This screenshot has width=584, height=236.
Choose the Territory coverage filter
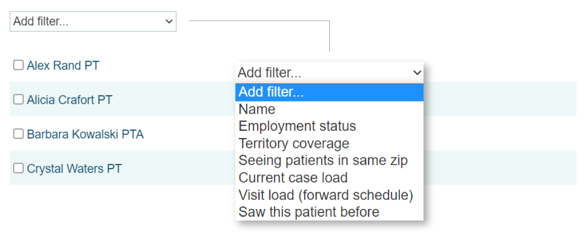pyautogui.click(x=294, y=143)
